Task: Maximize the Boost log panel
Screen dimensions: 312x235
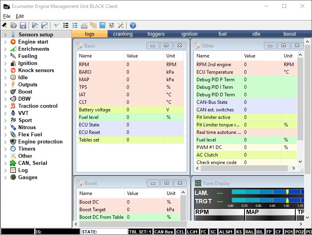Action: pos(167,183)
